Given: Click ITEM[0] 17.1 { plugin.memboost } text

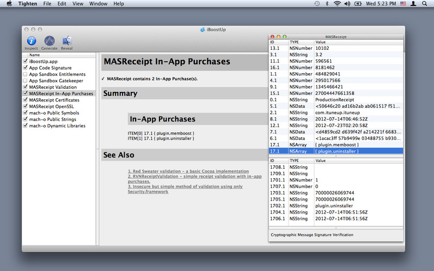Looking at the screenshot, I should [161, 133].
